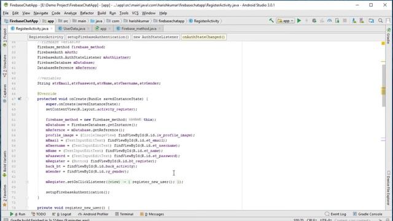Open the Edit menu
393x221 pixels.
[15, 13]
